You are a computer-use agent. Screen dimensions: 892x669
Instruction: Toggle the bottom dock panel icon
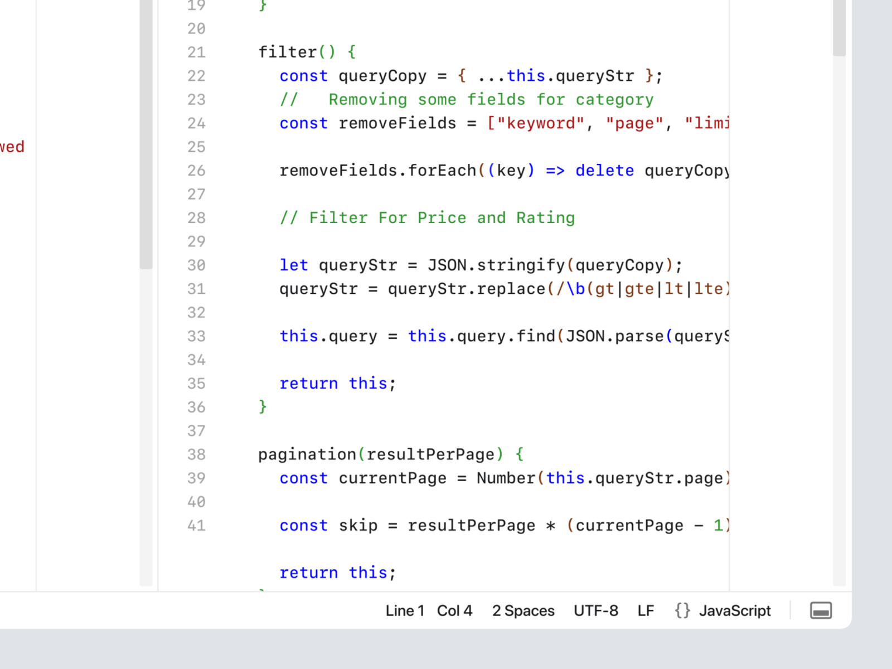point(820,610)
